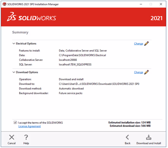Click the pencil icon beside Electrical Options Change
The height and width of the screenshot is (148, 168).
pos(146,44)
